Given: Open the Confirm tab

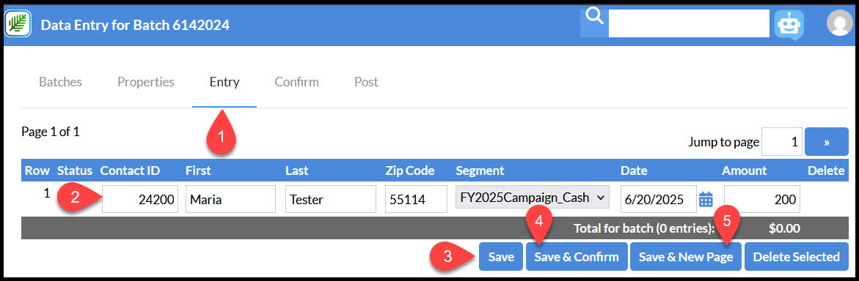Looking at the screenshot, I should 296,82.
